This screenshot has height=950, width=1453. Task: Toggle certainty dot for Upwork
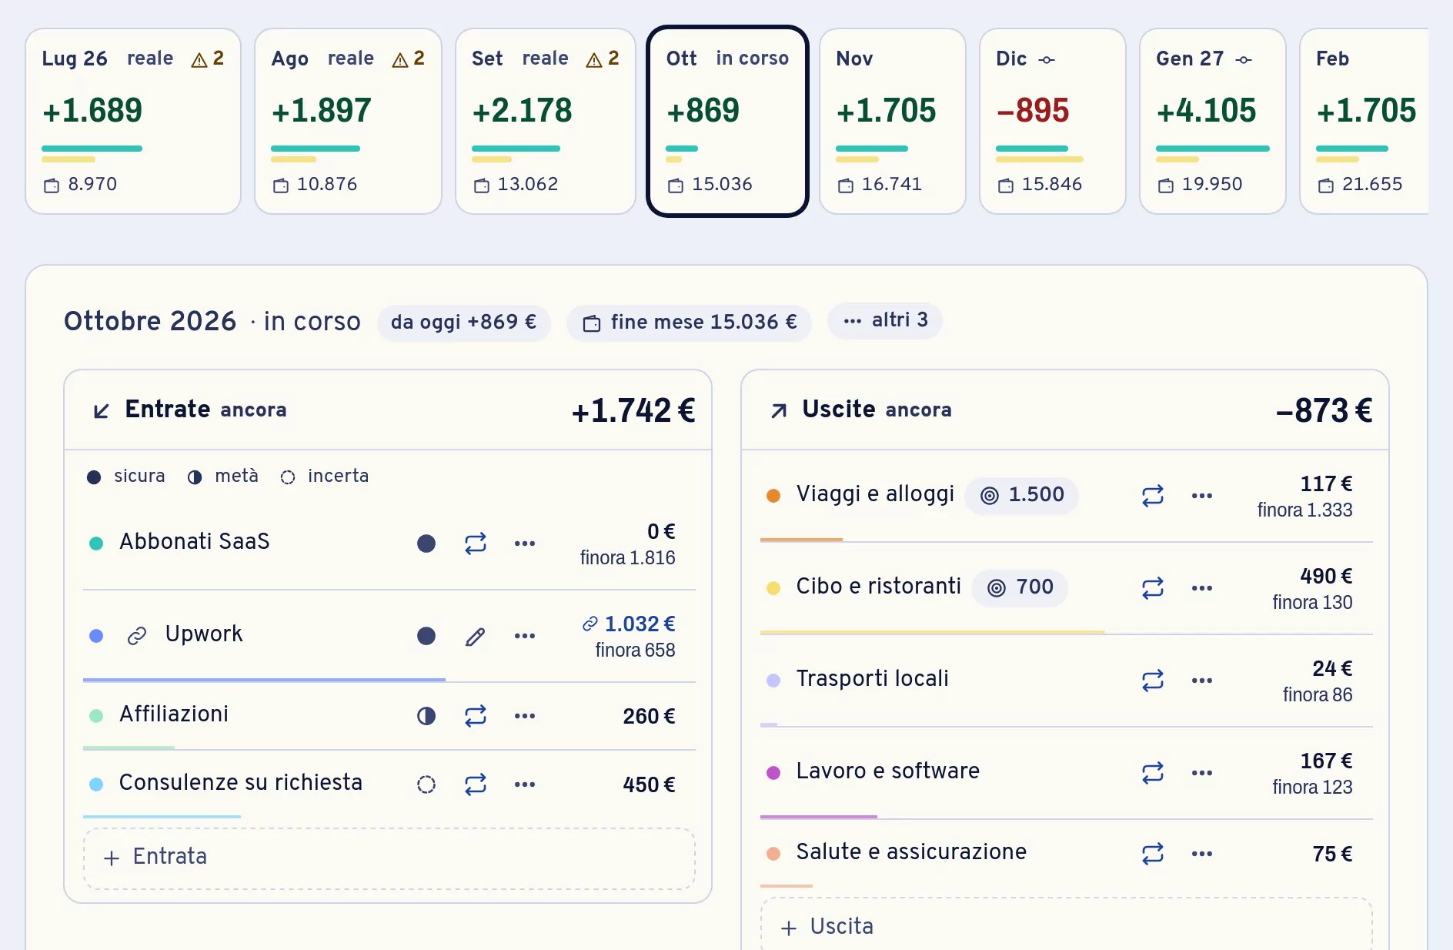click(426, 636)
